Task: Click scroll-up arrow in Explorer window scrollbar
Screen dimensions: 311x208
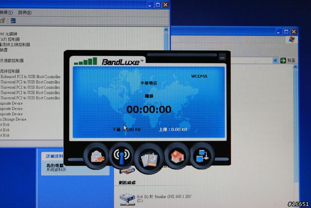Action: coord(295,67)
